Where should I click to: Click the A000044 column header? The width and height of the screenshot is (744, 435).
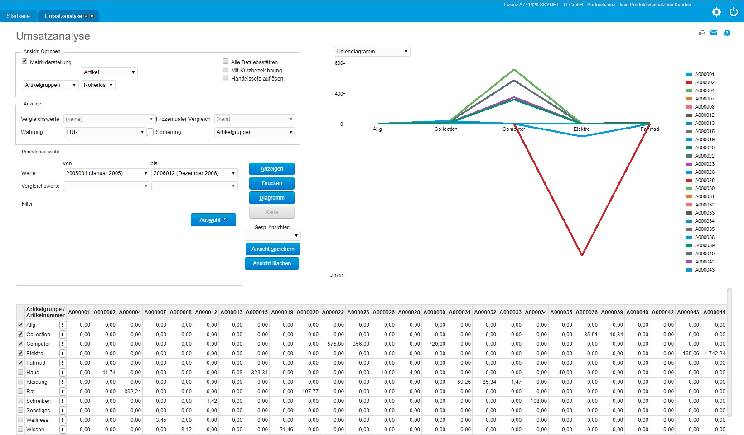click(715, 312)
